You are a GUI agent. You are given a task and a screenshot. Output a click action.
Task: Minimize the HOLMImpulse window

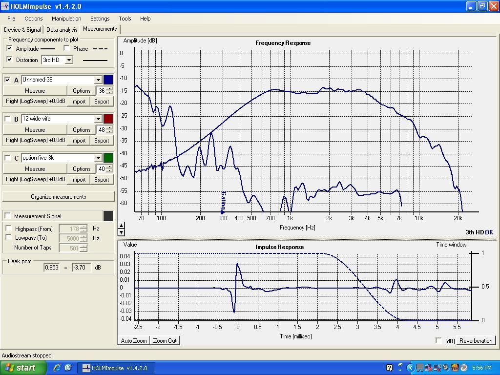[x=471, y=6]
